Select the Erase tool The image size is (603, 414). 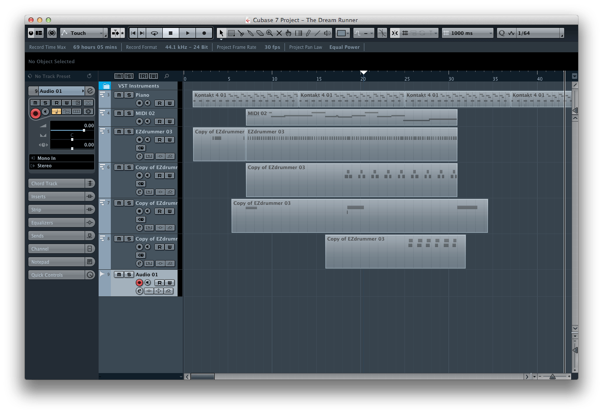coord(260,33)
